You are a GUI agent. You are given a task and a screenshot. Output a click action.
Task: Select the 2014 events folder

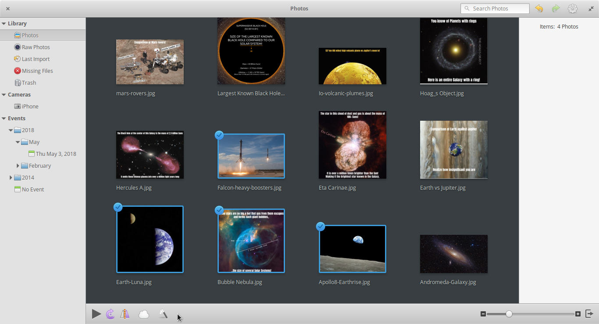coord(43,177)
